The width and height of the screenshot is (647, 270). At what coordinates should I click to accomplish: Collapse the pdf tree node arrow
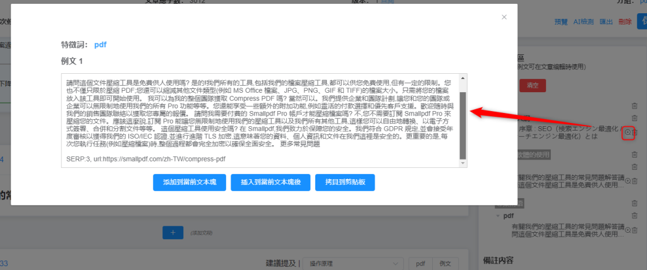click(499, 216)
